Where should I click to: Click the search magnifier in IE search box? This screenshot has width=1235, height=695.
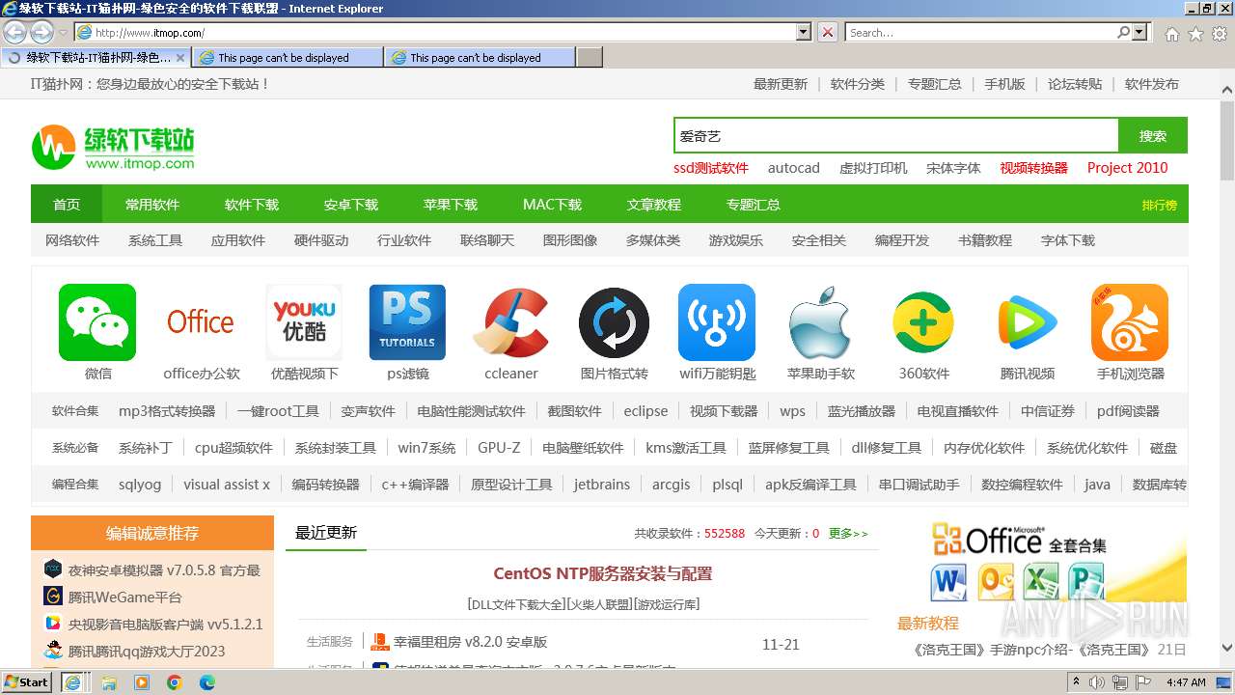point(1123,33)
